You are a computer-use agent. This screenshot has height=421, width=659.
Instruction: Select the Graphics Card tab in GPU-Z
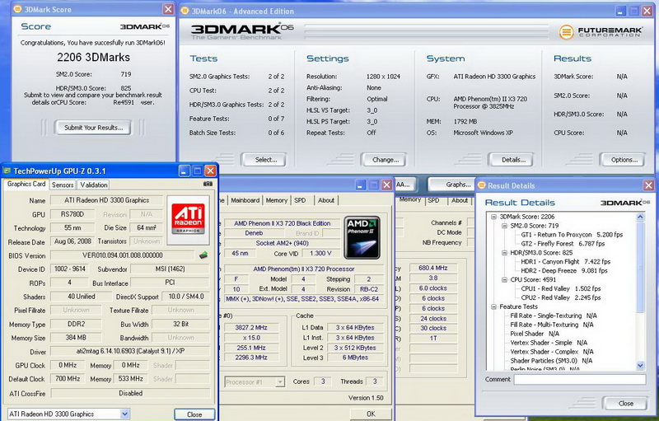(26, 184)
